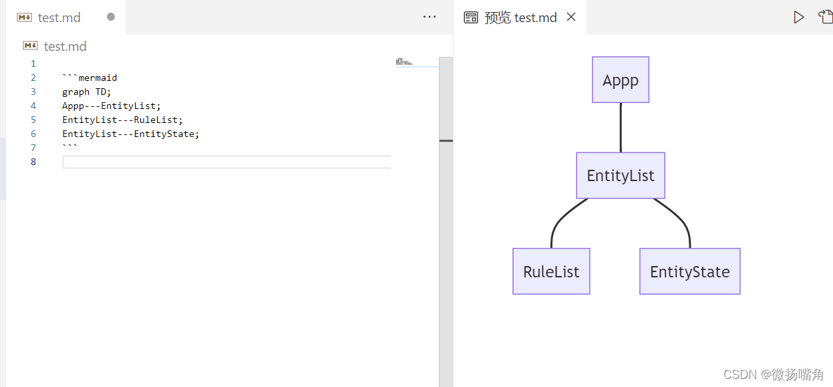Click line number 1 in the gutter

click(x=33, y=63)
